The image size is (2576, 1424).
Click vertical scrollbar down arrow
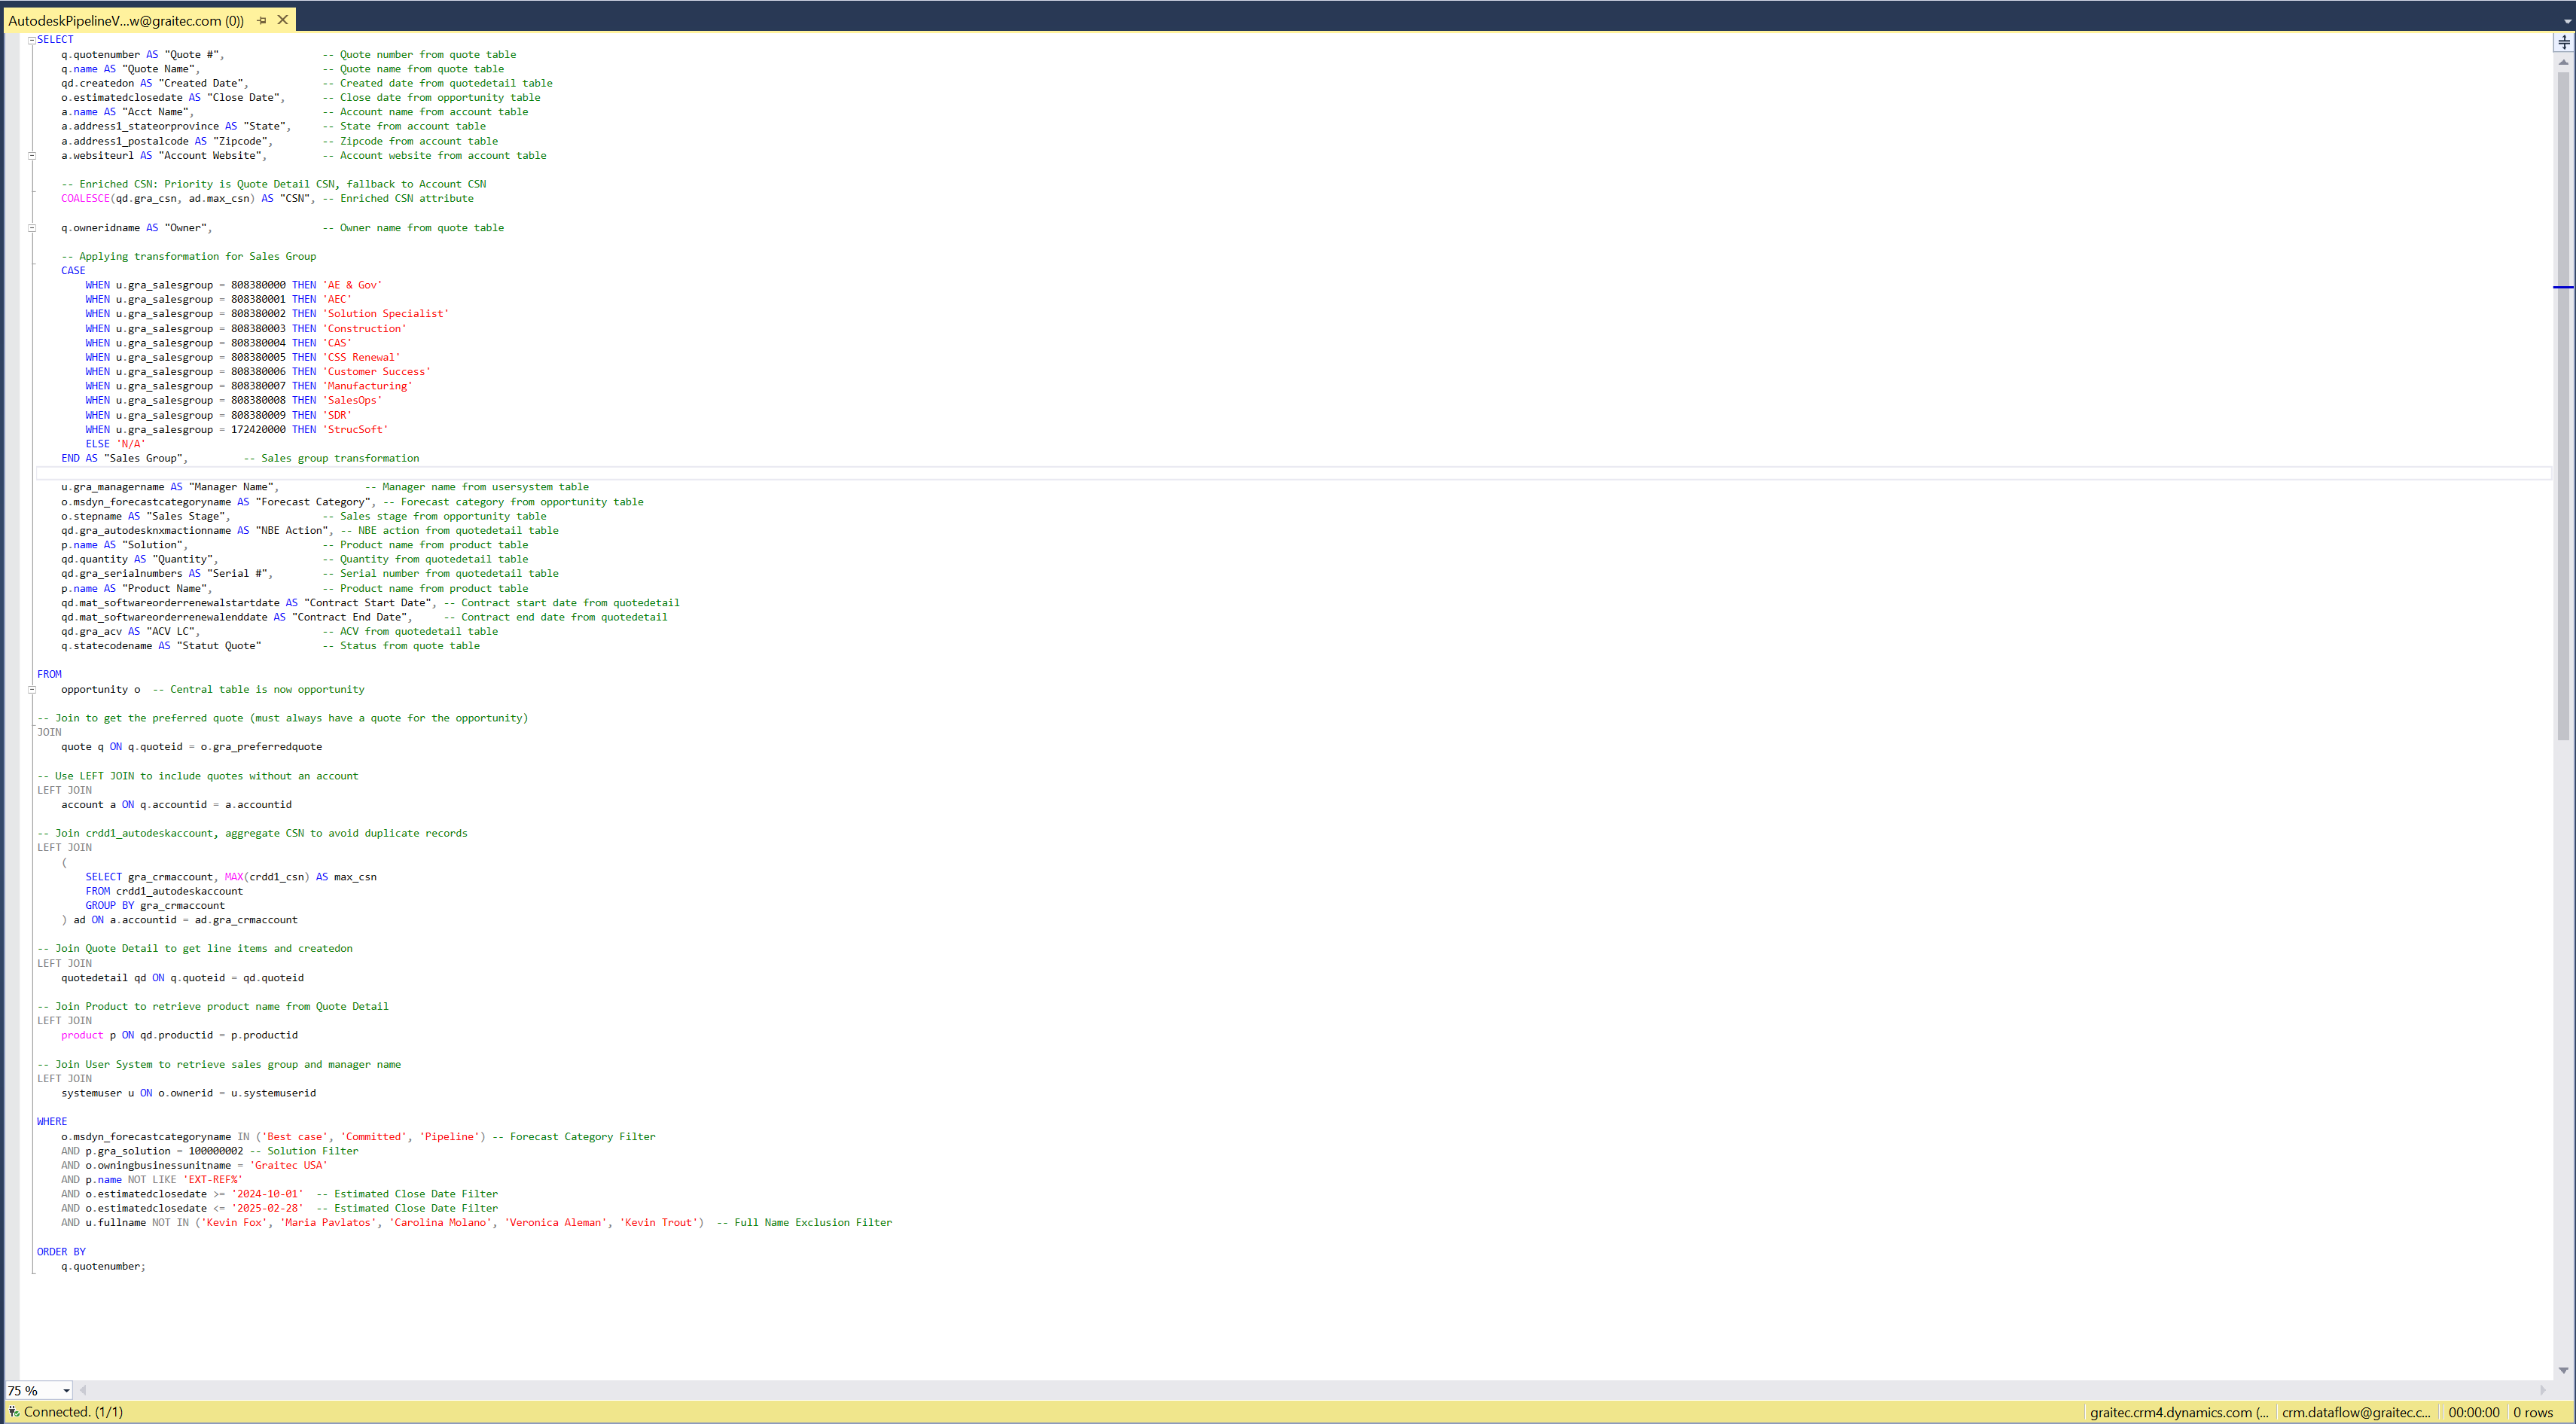2563,1370
